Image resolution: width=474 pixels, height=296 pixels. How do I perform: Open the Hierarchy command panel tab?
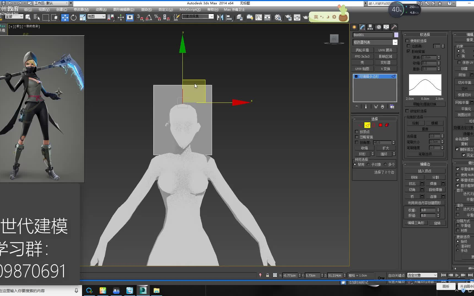tap(370, 27)
